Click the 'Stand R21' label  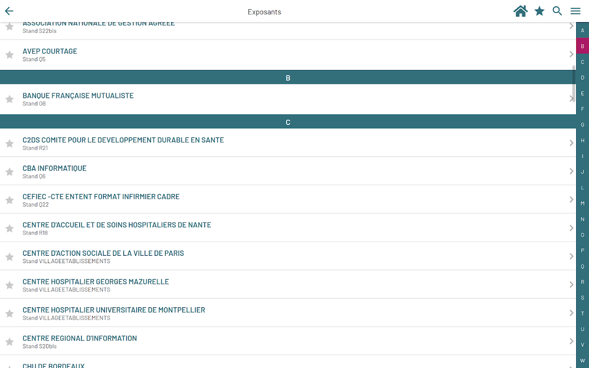[x=35, y=148]
